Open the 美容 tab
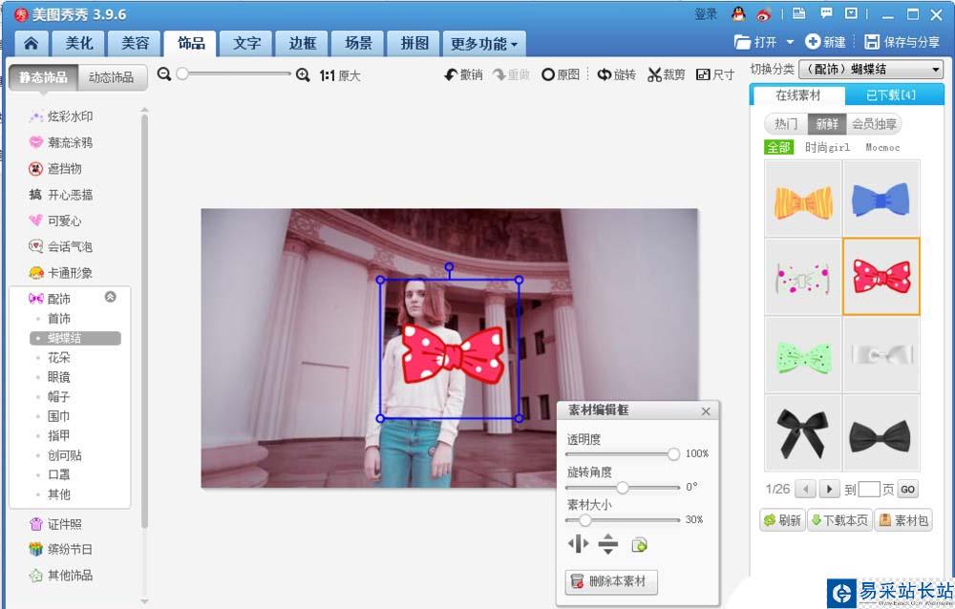Screen dimensions: 955x609 (x=135, y=43)
